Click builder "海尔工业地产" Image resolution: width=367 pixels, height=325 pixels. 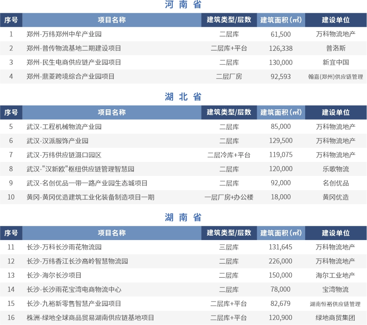tap(335, 275)
